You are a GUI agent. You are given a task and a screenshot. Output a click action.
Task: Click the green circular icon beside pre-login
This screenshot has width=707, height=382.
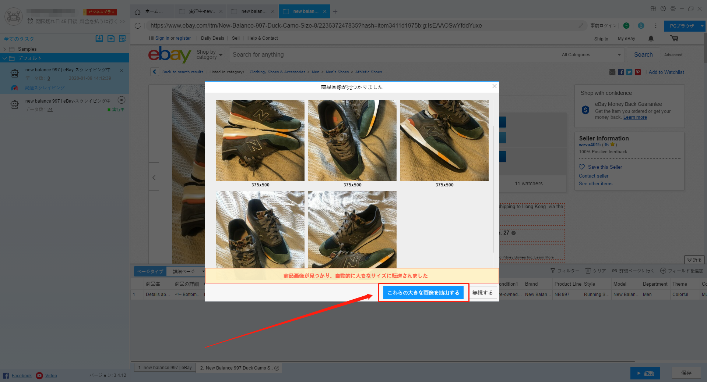coord(626,26)
